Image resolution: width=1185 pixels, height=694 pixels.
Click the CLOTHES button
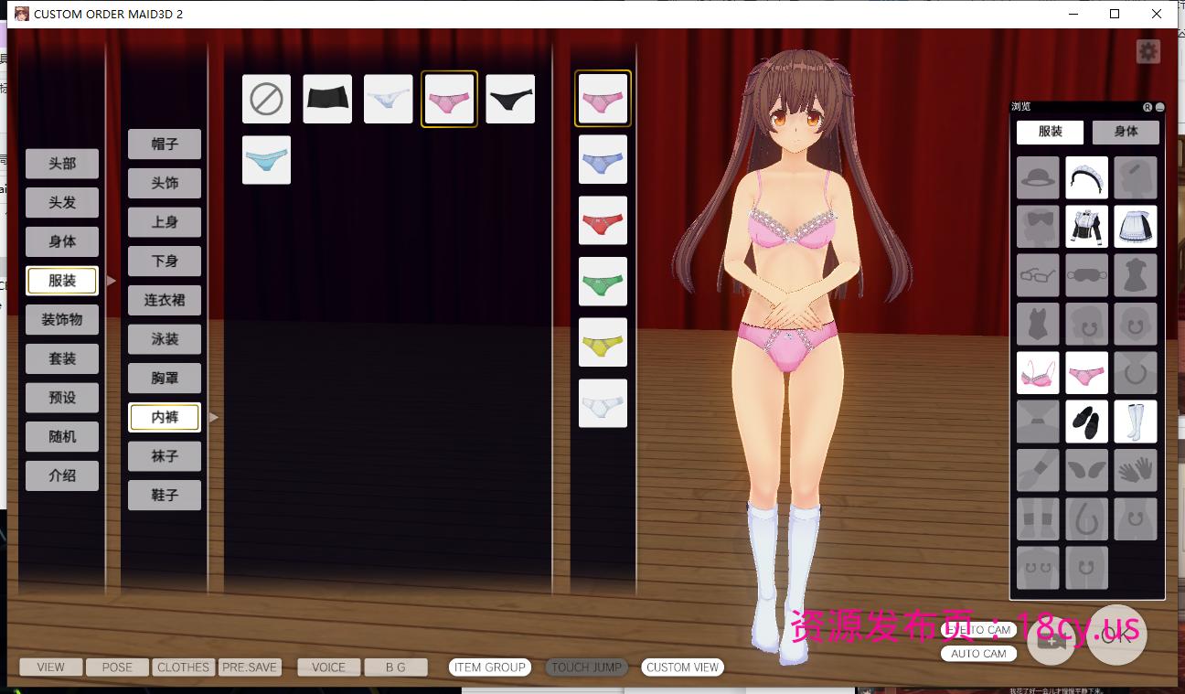pos(183,667)
